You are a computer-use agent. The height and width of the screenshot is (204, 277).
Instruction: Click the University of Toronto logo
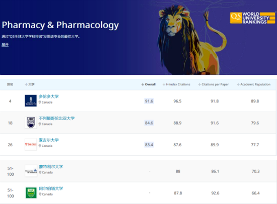31,100
